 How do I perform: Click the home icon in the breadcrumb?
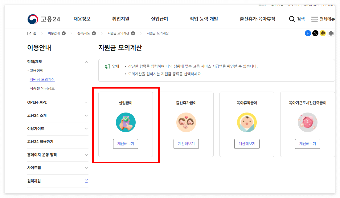28,33
